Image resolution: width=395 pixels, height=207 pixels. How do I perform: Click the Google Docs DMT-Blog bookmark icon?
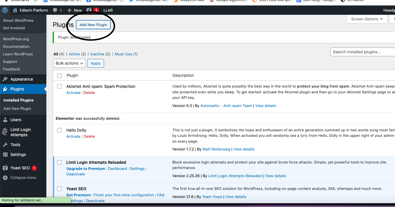coord(299,1)
